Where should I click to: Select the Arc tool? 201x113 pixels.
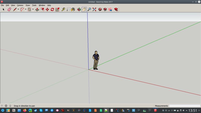[22, 10]
